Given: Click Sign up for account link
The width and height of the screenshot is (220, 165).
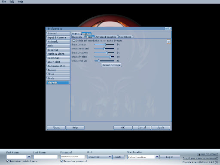Looking at the screenshot, I should click(207, 154).
